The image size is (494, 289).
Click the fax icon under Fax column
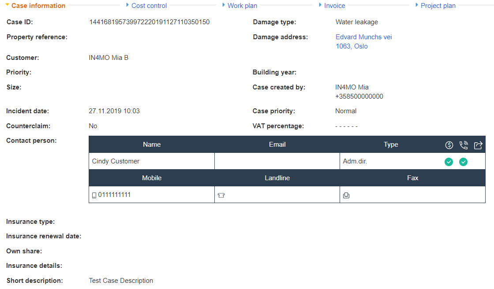coord(346,195)
